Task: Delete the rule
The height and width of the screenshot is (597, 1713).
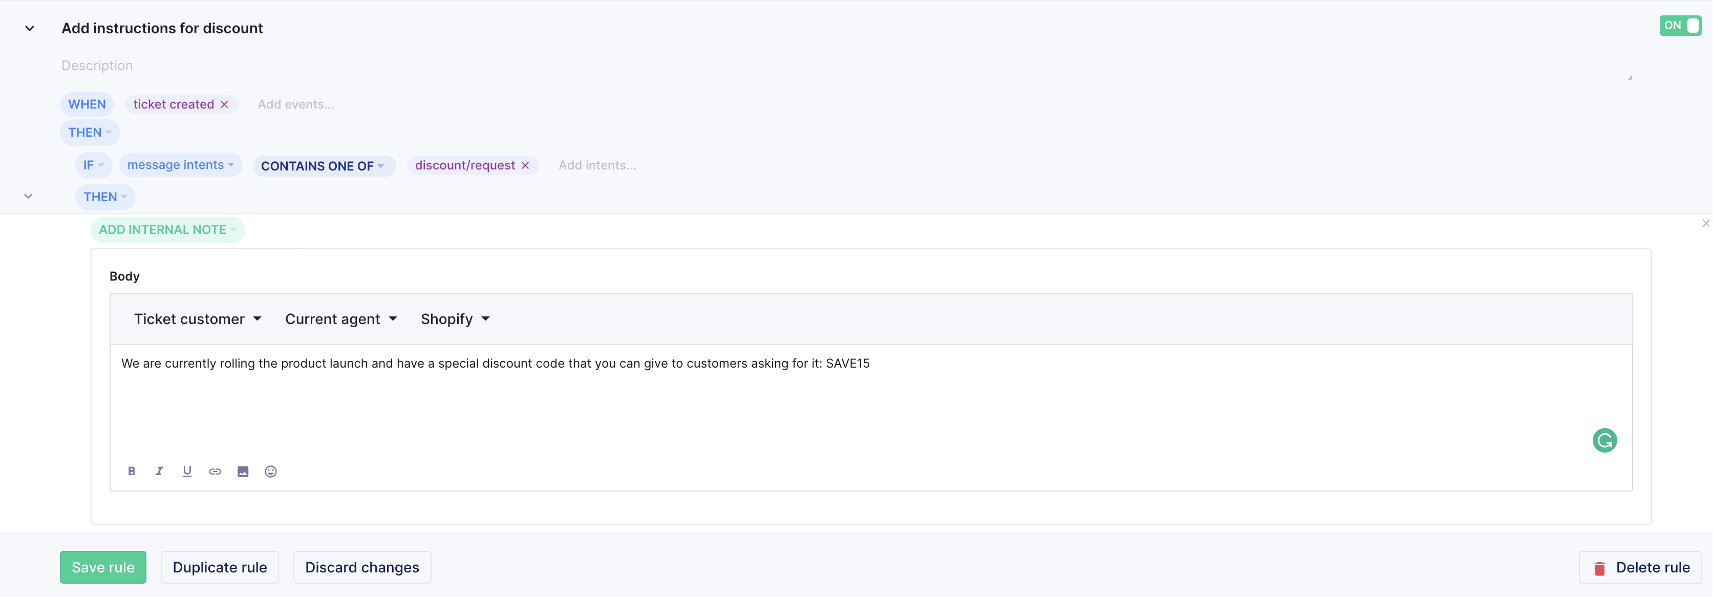Action: 1640,567
